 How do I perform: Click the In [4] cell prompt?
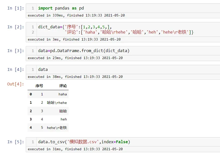pos(16,70)
